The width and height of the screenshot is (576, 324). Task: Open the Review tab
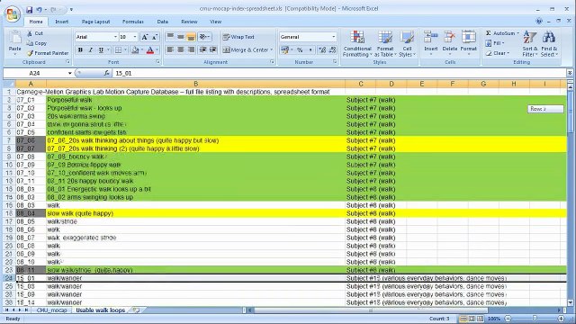[189, 22]
